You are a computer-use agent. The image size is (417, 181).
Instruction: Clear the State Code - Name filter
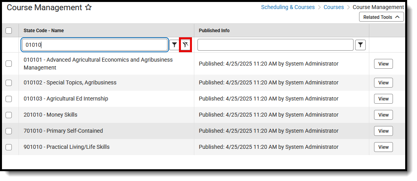(x=185, y=45)
